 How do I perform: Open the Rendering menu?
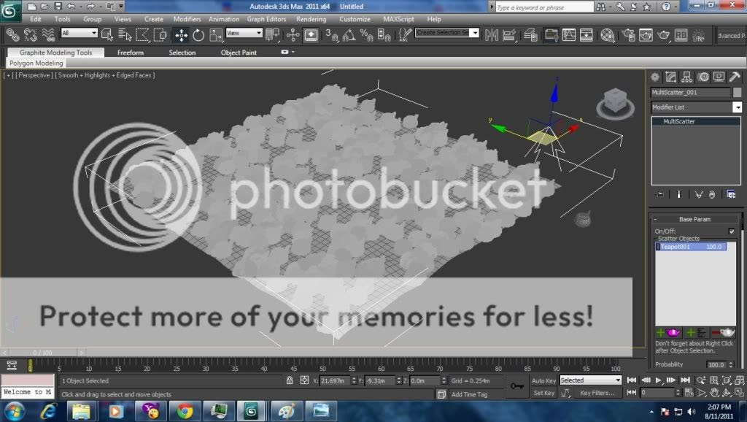311,19
